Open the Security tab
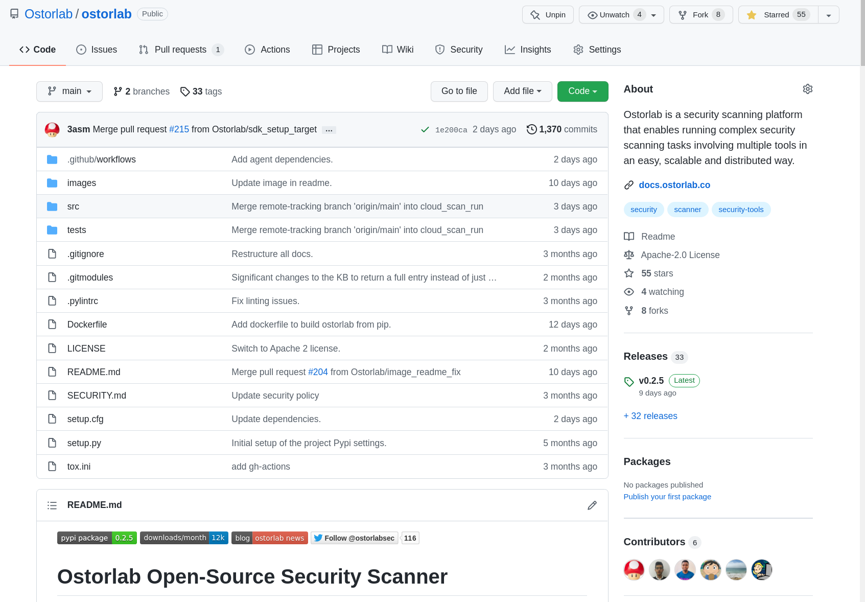The height and width of the screenshot is (602, 865). pyautogui.click(x=459, y=50)
